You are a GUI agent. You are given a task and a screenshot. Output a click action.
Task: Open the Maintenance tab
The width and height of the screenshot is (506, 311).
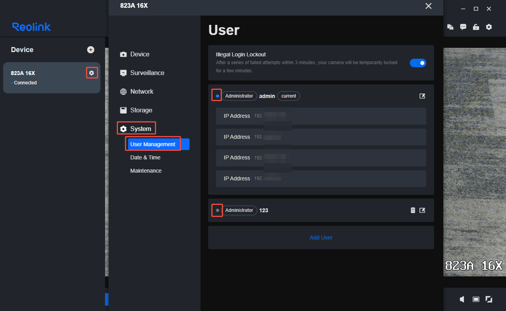pos(146,171)
